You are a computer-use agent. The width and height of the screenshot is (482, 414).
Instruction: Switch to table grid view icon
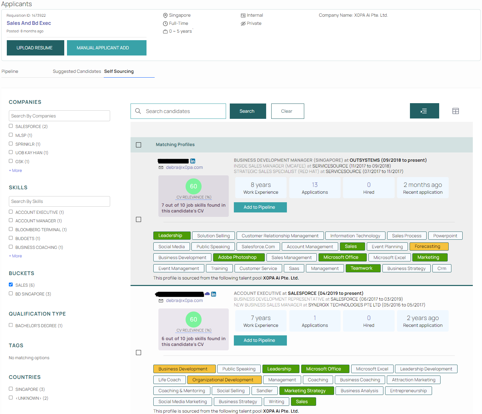(455, 111)
